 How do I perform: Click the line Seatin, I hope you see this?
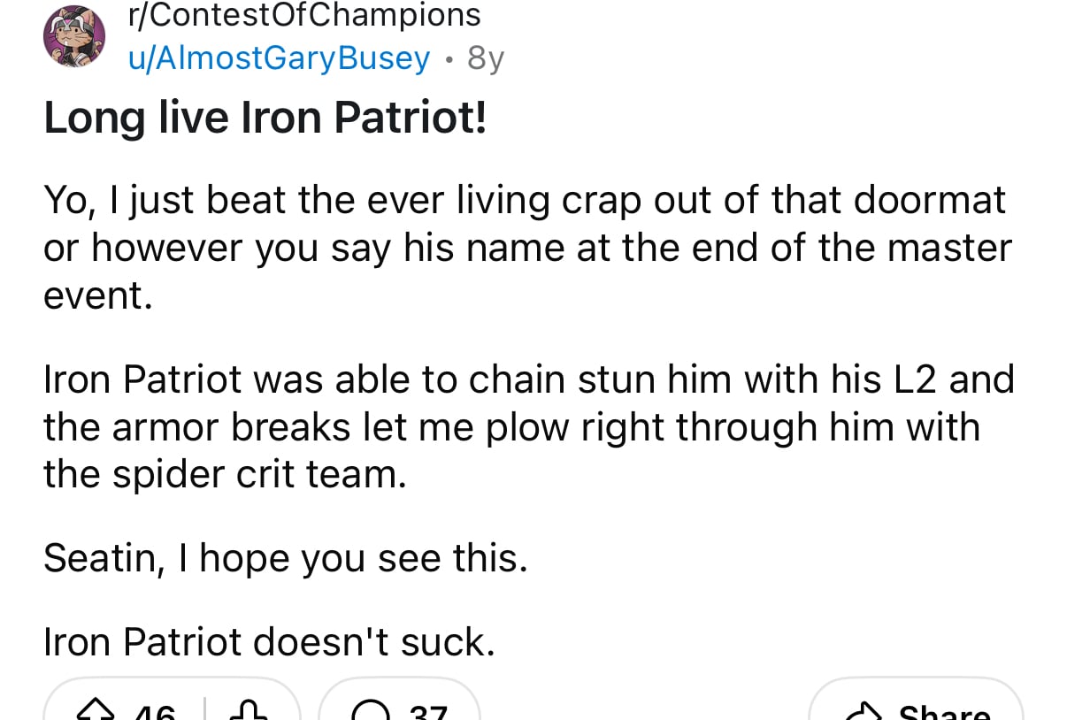click(286, 558)
